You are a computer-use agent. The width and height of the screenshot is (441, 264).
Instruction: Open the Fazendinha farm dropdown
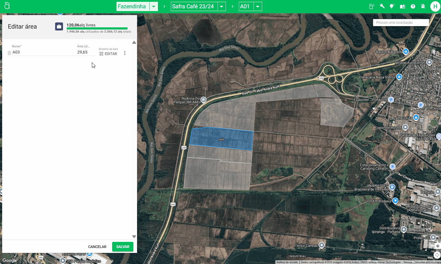[x=153, y=6]
